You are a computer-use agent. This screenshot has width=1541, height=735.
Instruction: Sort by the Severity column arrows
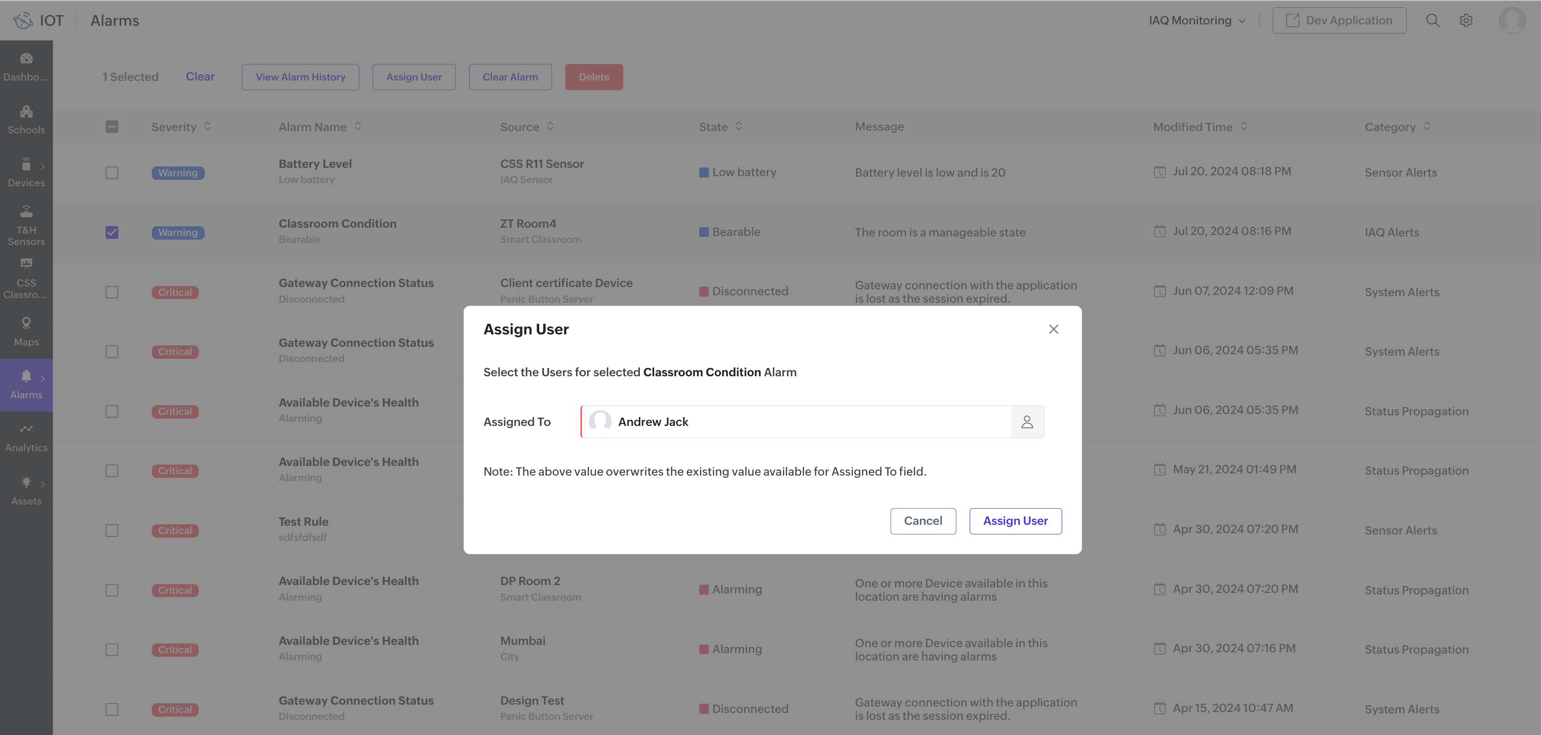[x=207, y=126]
